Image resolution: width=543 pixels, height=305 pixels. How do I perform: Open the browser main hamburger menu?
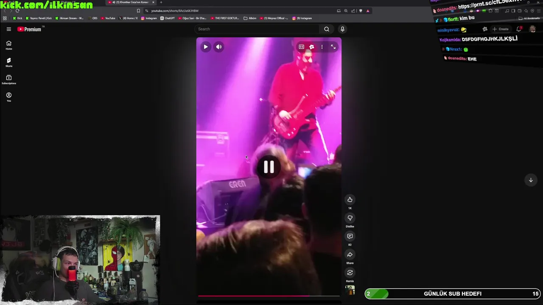[x=538, y=11]
